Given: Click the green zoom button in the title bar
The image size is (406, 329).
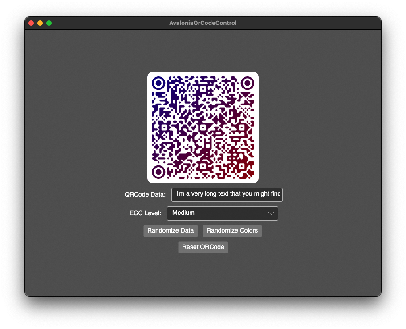Looking at the screenshot, I should point(49,23).
